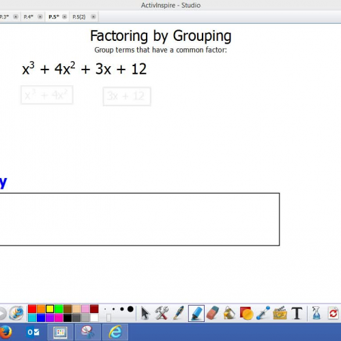The height and width of the screenshot is (341, 341).
Task: Pick the cyan color swatch
Action: tap(32, 318)
